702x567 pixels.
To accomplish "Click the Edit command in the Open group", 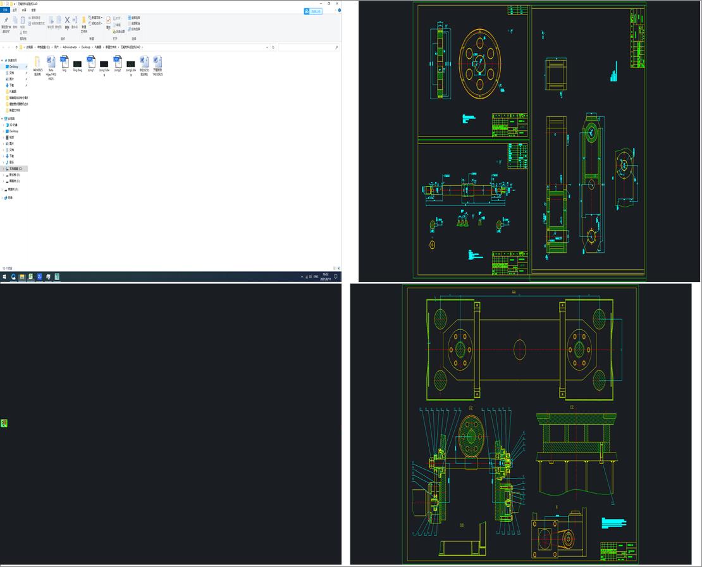I will tap(117, 25).
